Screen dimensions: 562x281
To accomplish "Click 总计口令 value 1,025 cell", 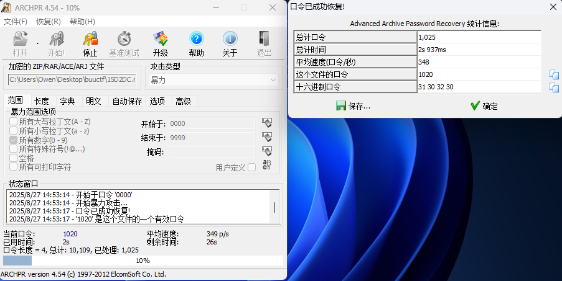I will point(479,37).
